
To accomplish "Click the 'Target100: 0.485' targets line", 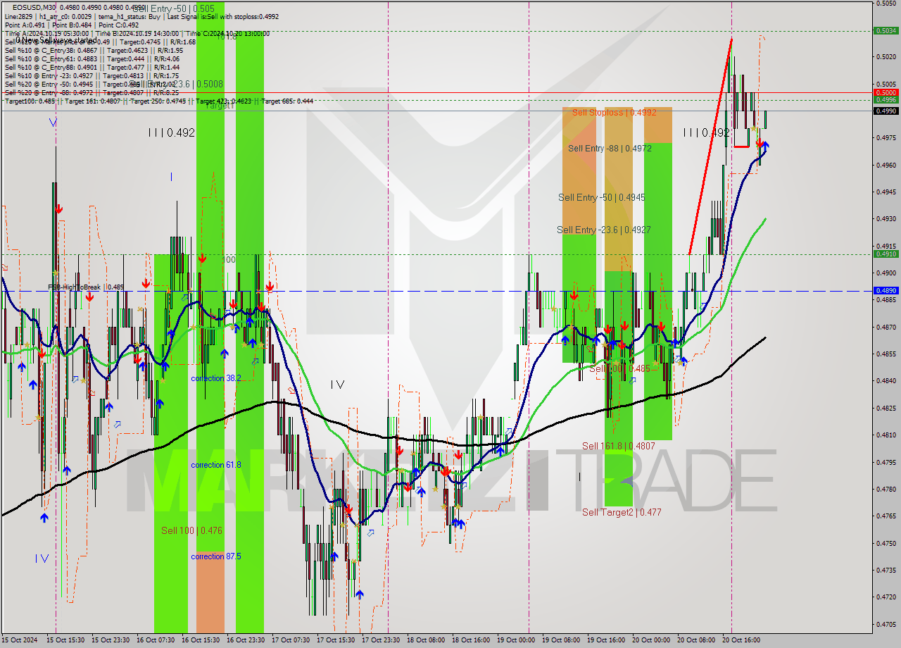I will pos(159,101).
